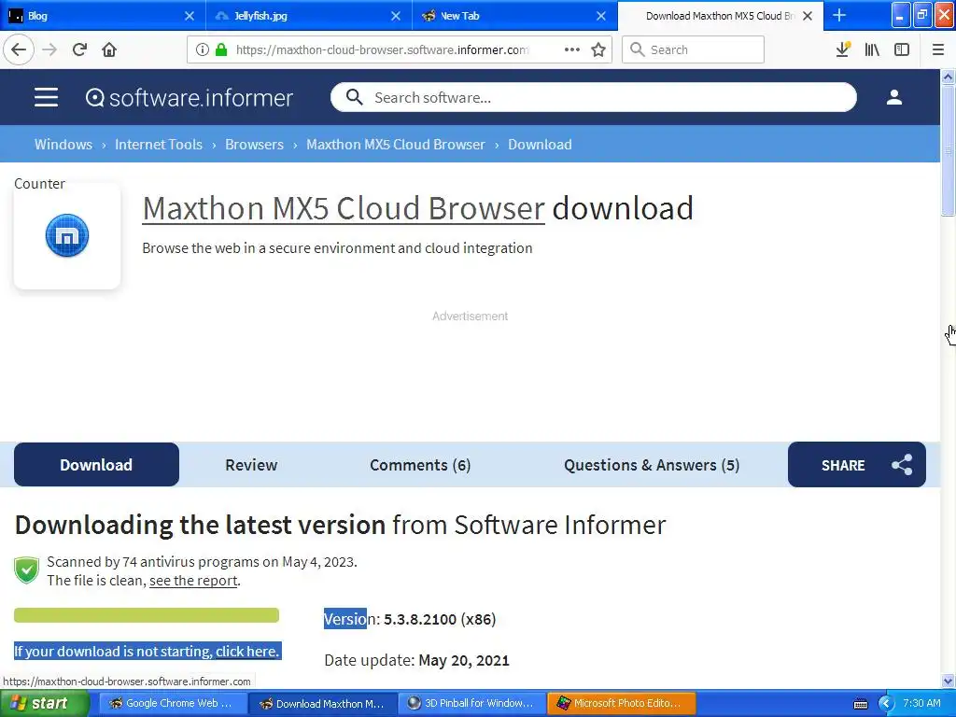The height and width of the screenshot is (717, 956).
Task: Click the date update May 20, 2021
Action: (463, 660)
